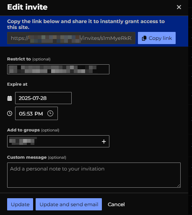Grab the textarea resize handle
Viewport: 192px width, 215px height.
tap(179, 186)
